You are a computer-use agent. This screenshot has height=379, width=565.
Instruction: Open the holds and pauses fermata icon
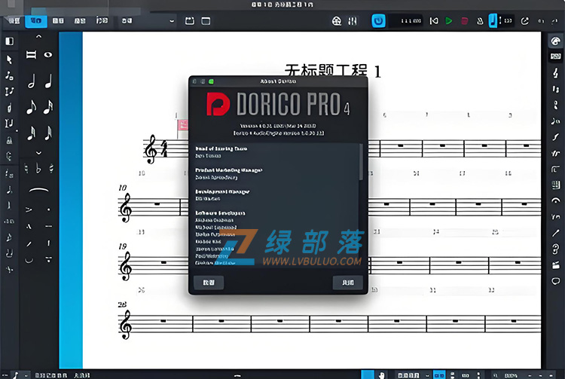(556, 200)
